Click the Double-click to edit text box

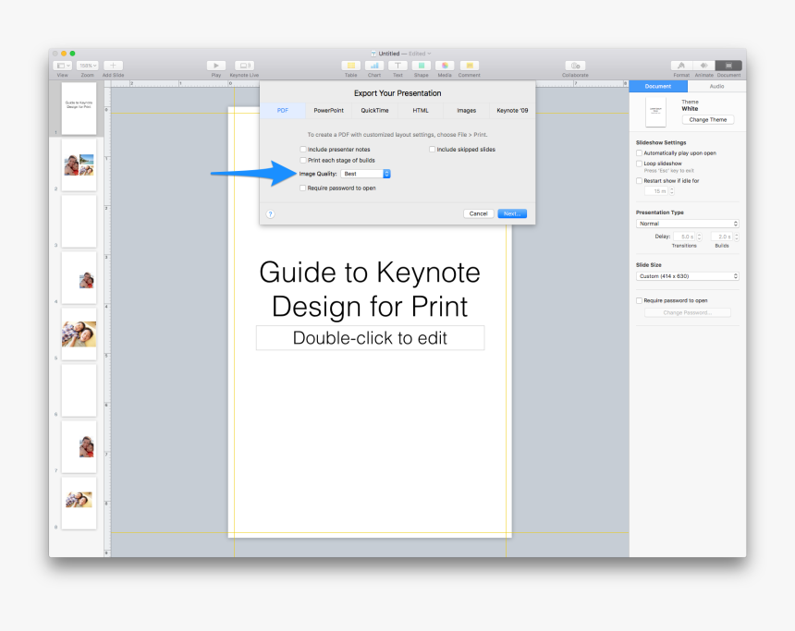[x=370, y=338]
